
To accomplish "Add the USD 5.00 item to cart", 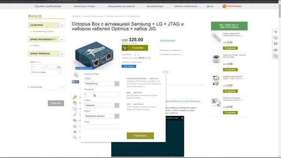I will coord(230,48).
